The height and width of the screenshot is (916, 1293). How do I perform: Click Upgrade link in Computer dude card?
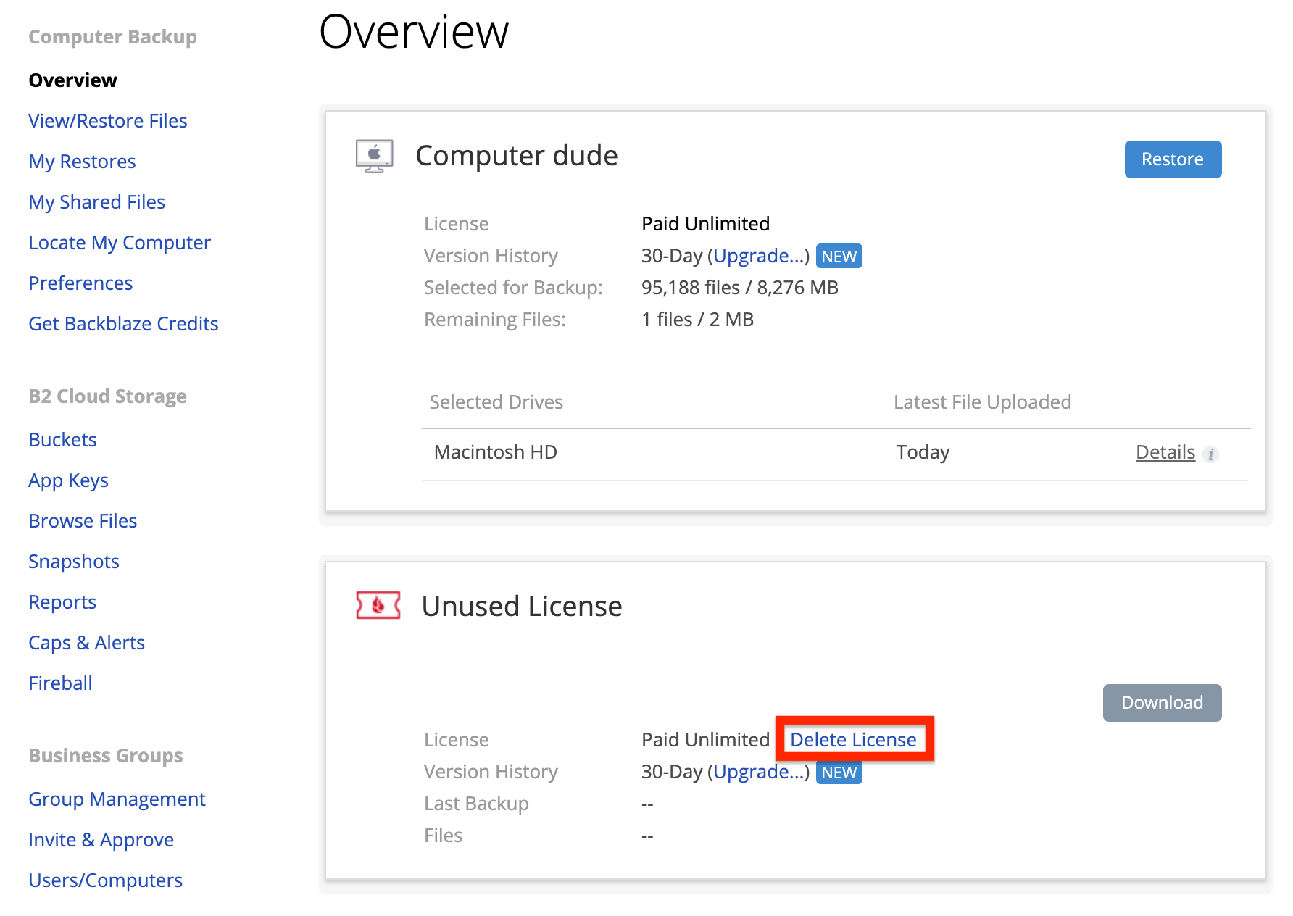click(x=758, y=256)
